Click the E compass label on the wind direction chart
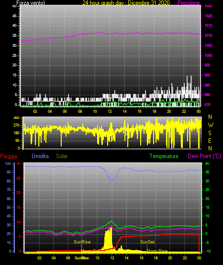The image size is (223, 265). [210, 140]
